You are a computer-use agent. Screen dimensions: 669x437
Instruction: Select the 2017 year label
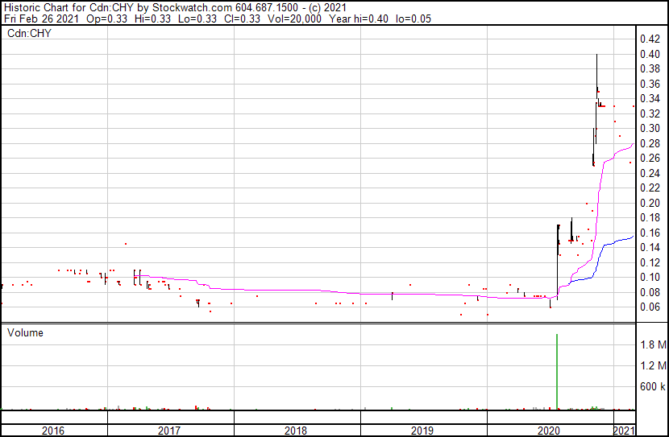tap(169, 431)
